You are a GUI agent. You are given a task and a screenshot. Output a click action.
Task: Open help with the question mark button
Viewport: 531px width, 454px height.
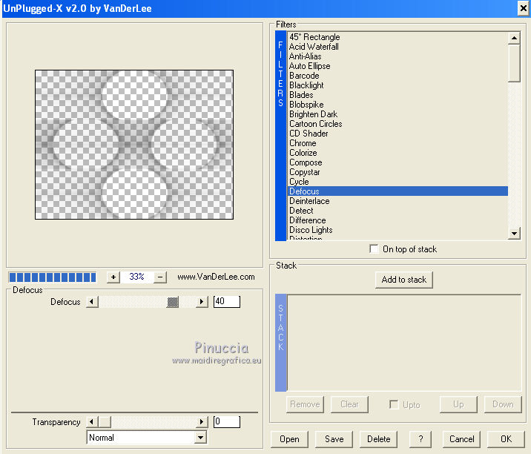420,439
